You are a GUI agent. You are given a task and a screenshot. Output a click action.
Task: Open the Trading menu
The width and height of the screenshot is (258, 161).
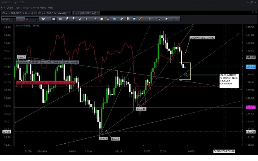click(x=27, y=8)
